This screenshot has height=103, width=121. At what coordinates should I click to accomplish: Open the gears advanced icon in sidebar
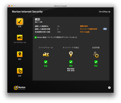[x=20, y=71]
